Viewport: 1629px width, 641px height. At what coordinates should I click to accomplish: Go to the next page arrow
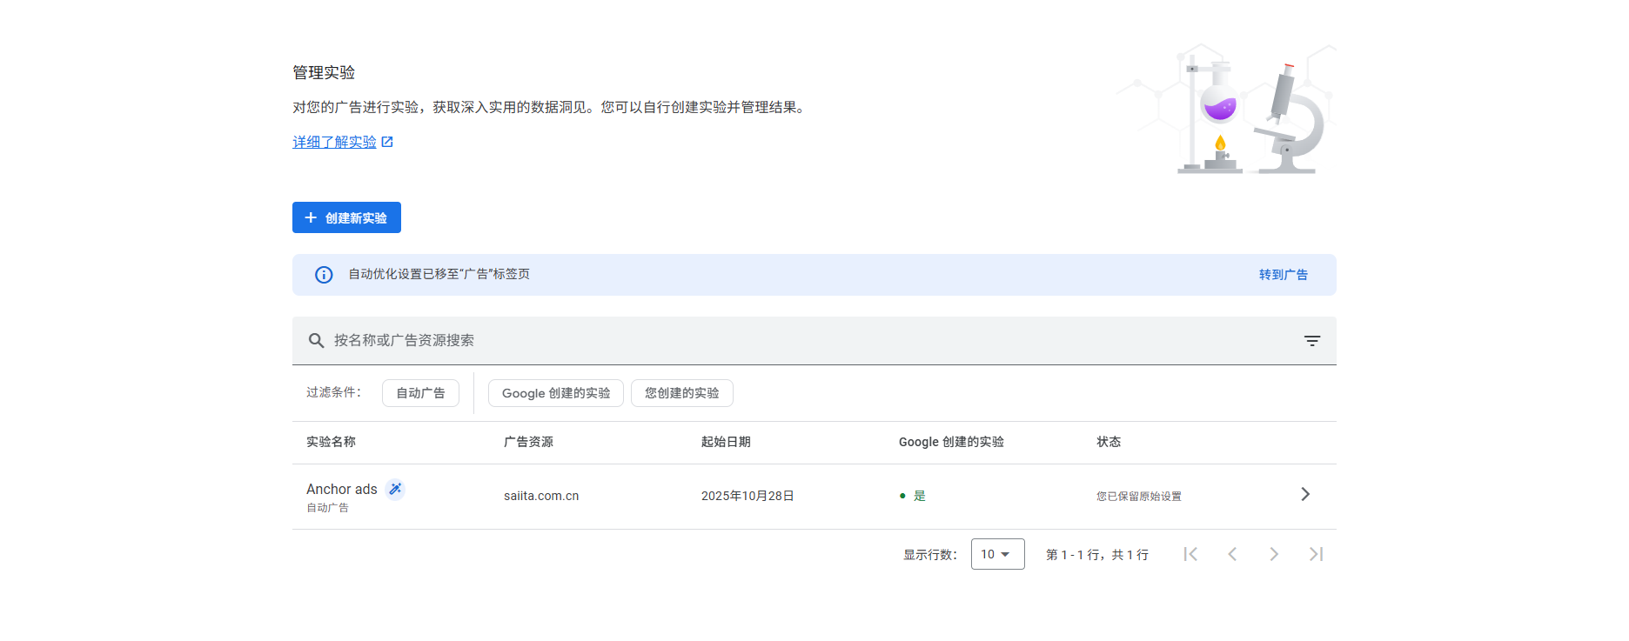1274,554
